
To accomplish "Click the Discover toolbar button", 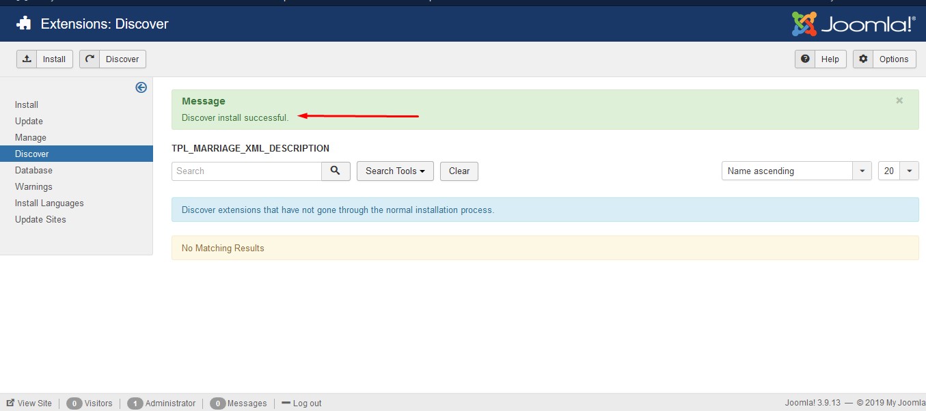I will click(x=113, y=59).
